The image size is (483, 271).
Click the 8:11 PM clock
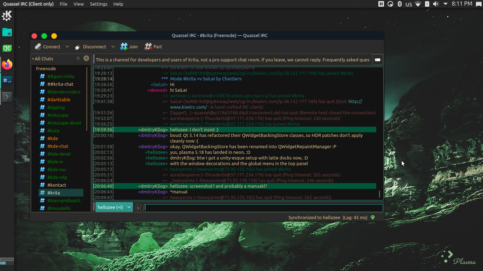point(462,4)
